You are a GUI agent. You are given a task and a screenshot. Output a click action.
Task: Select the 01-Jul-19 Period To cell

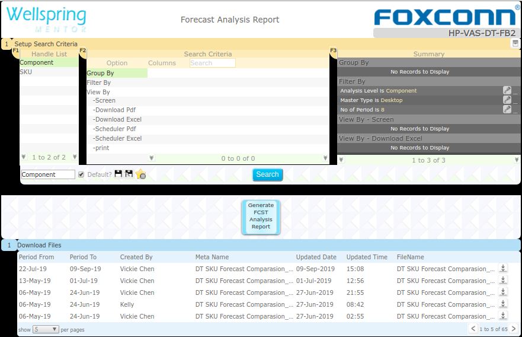pyautogui.click(x=84, y=281)
